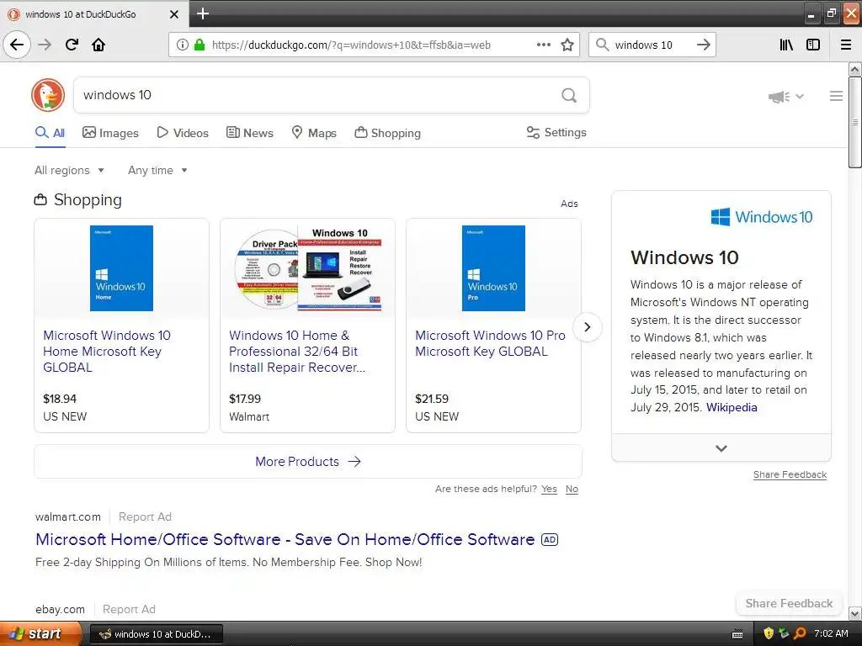The image size is (862, 646).
Task: Show next shopping products with arrow
Action: (587, 327)
